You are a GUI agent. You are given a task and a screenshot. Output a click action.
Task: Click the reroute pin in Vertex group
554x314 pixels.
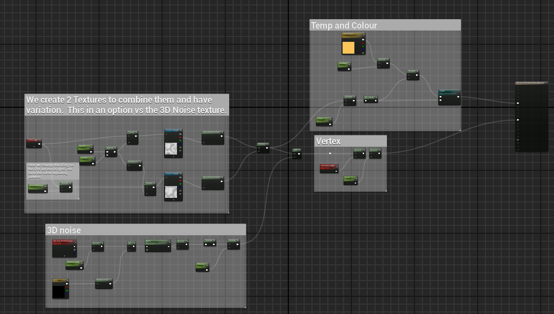tap(330, 153)
